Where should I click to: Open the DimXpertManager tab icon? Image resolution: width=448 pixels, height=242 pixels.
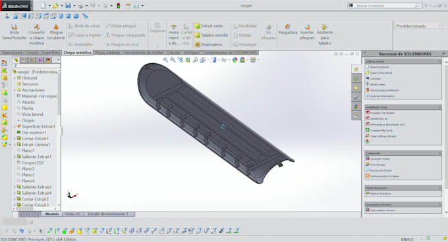[x=40, y=60]
